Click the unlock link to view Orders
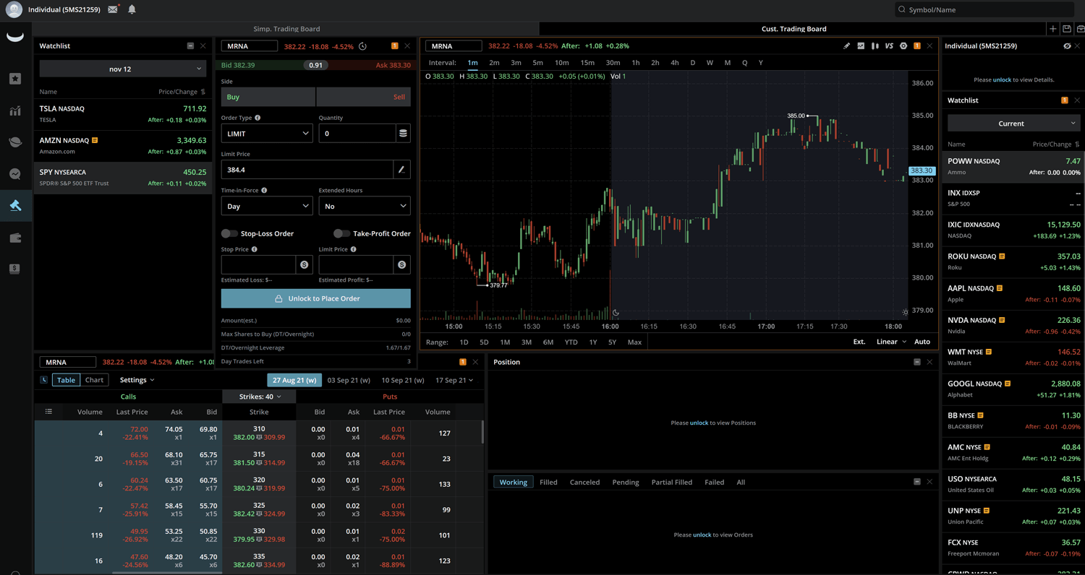 (x=702, y=535)
